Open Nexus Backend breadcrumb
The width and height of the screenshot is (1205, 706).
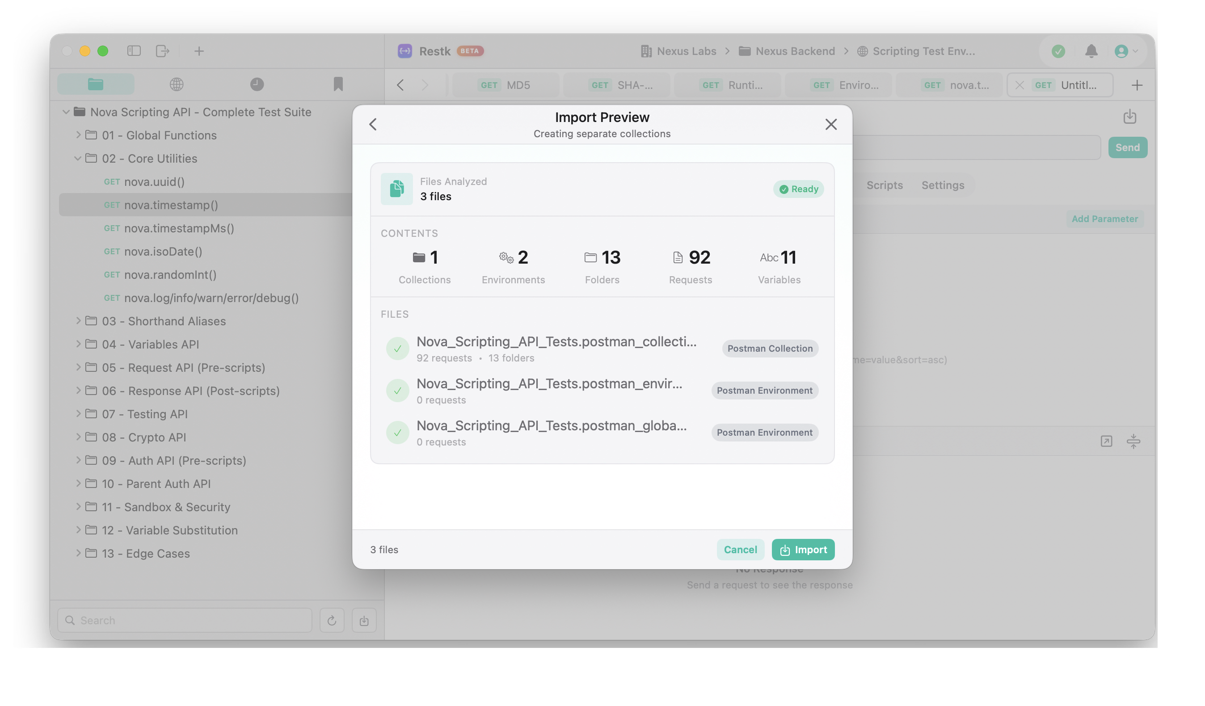tap(787, 51)
